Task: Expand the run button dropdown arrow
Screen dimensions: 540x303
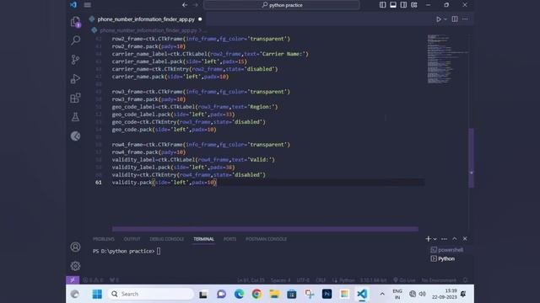Action: pyautogui.click(x=445, y=19)
